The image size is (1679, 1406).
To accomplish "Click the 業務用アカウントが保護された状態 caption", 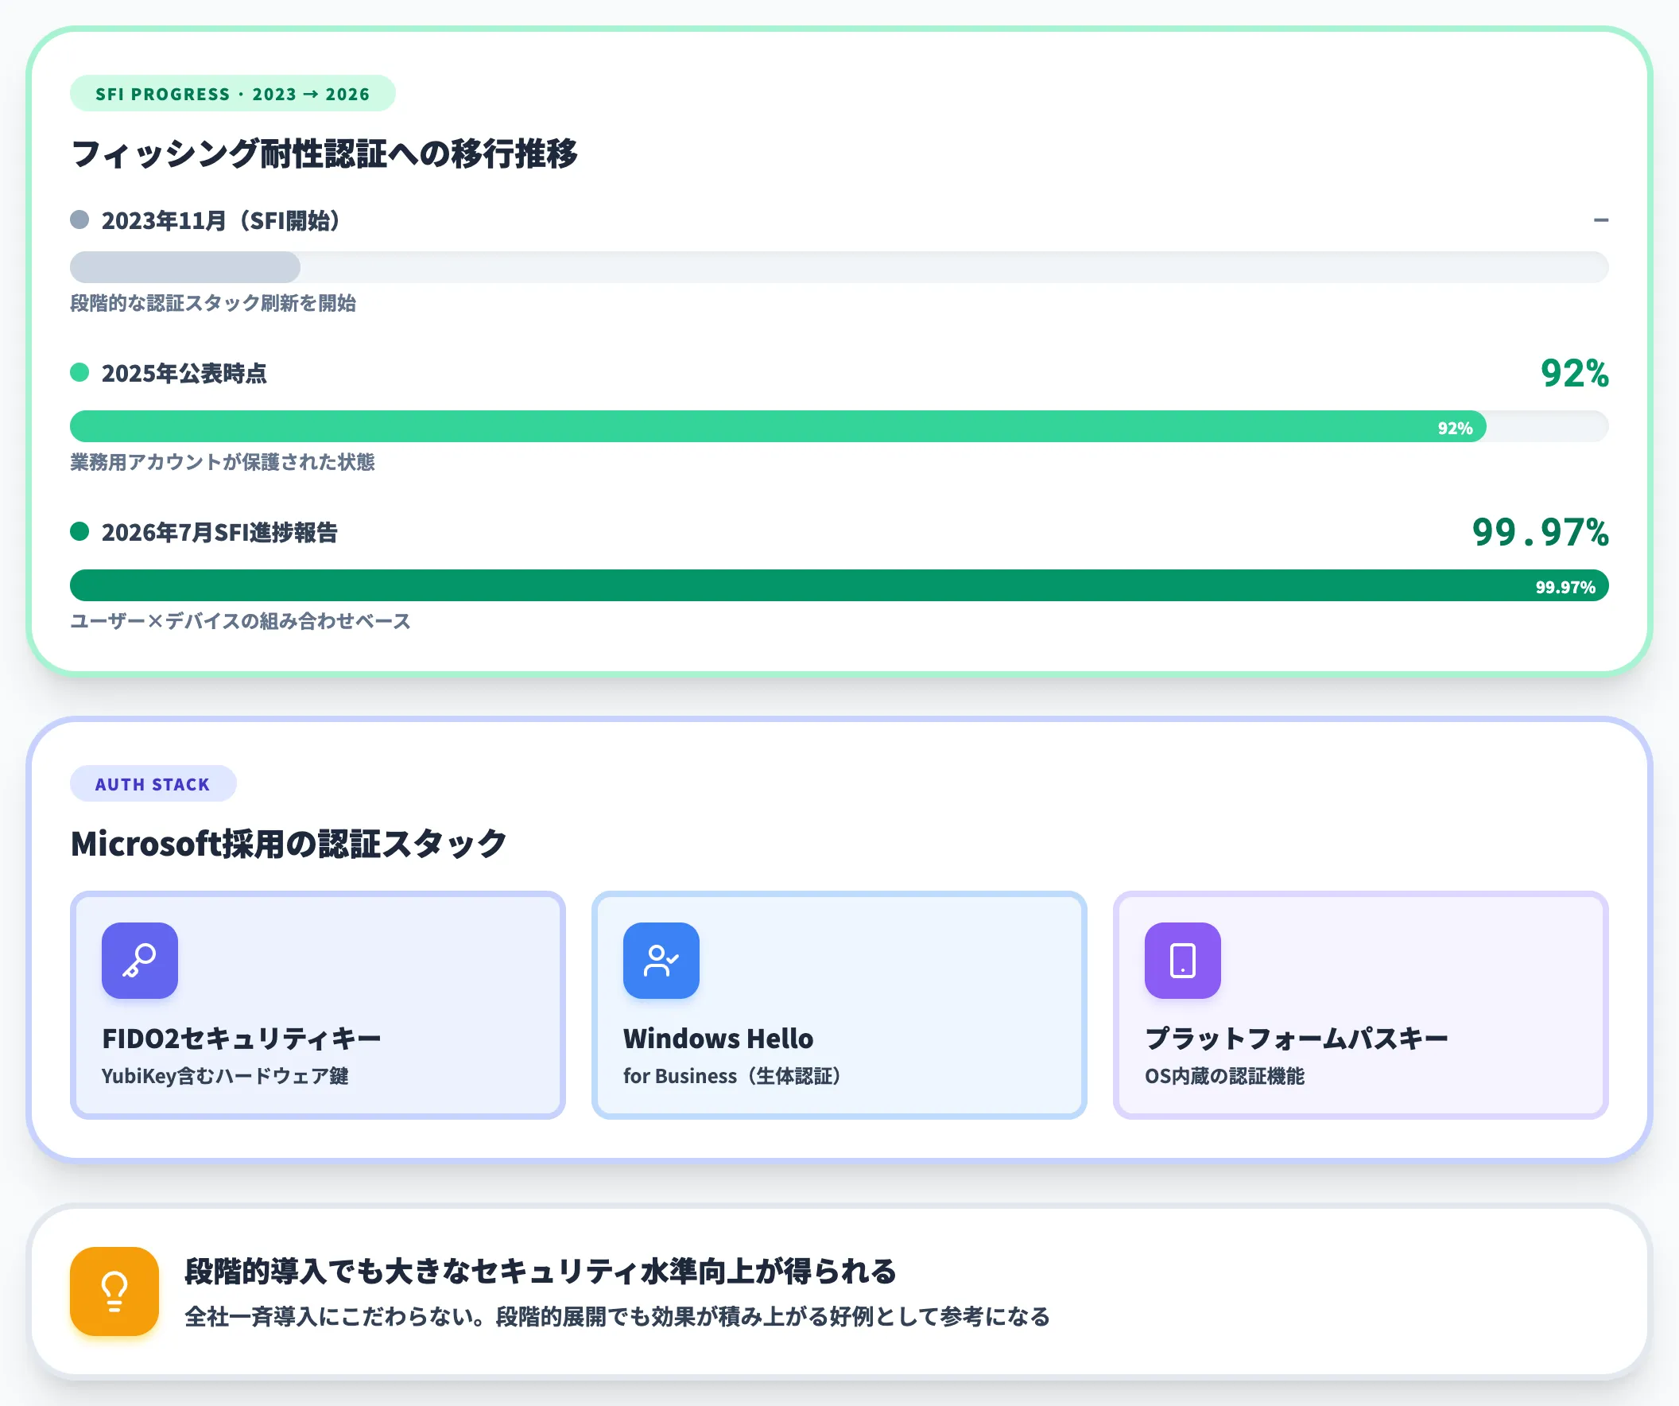I will [x=223, y=462].
